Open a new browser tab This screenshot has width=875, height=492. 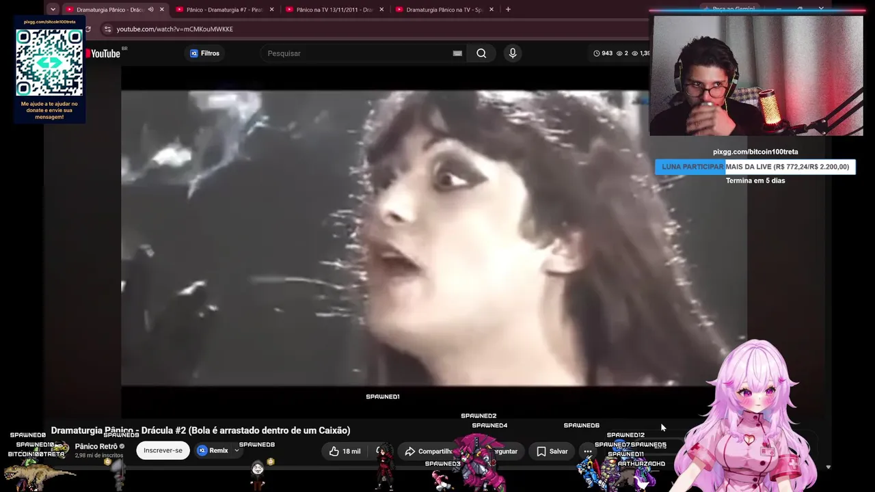tap(508, 10)
